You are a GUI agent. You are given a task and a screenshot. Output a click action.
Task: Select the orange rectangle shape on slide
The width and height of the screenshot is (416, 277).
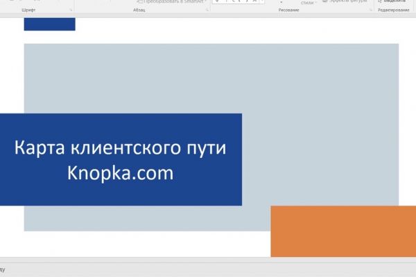click(343, 231)
